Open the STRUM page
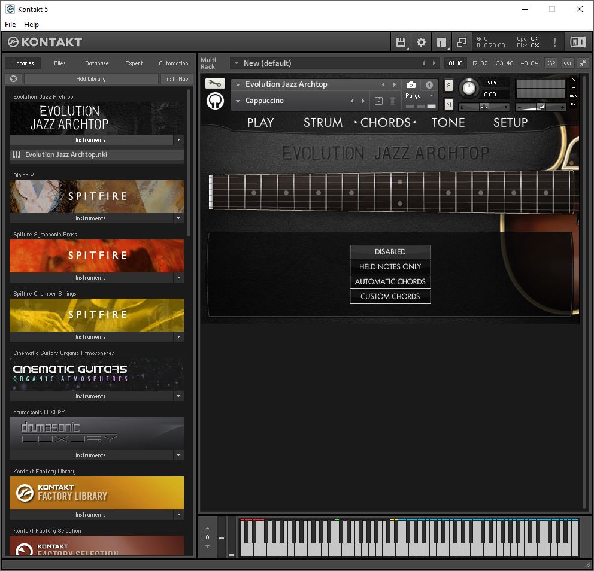Image resolution: width=594 pixels, height=571 pixels. point(323,122)
